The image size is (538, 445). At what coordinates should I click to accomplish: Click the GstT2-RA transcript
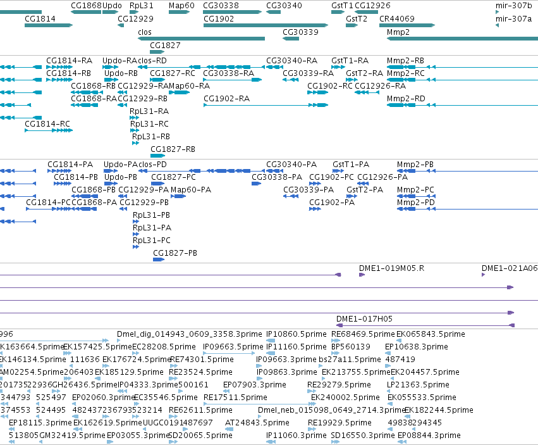tap(352, 80)
